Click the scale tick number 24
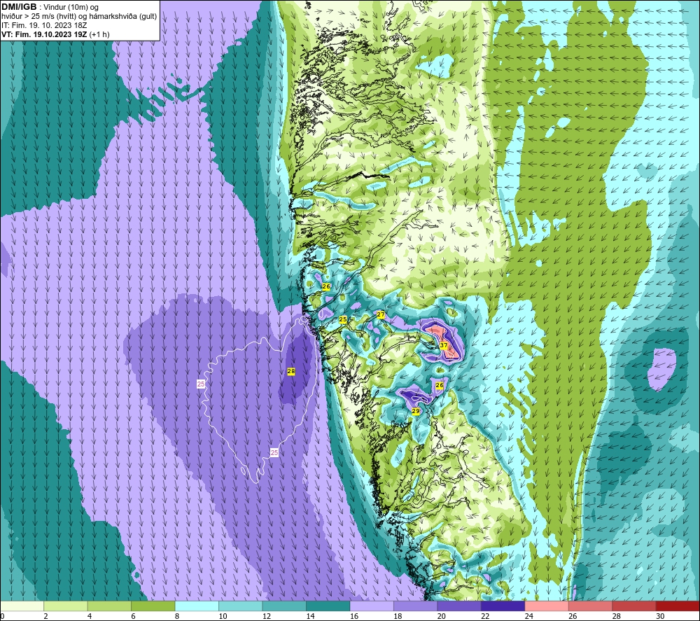The width and height of the screenshot is (700, 621). tap(529, 616)
